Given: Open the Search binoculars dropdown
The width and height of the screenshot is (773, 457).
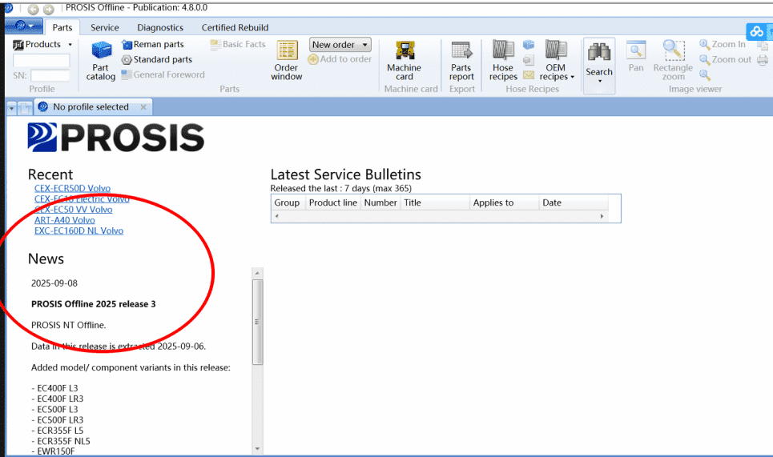Looking at the screenshot, I should [599, 62].
